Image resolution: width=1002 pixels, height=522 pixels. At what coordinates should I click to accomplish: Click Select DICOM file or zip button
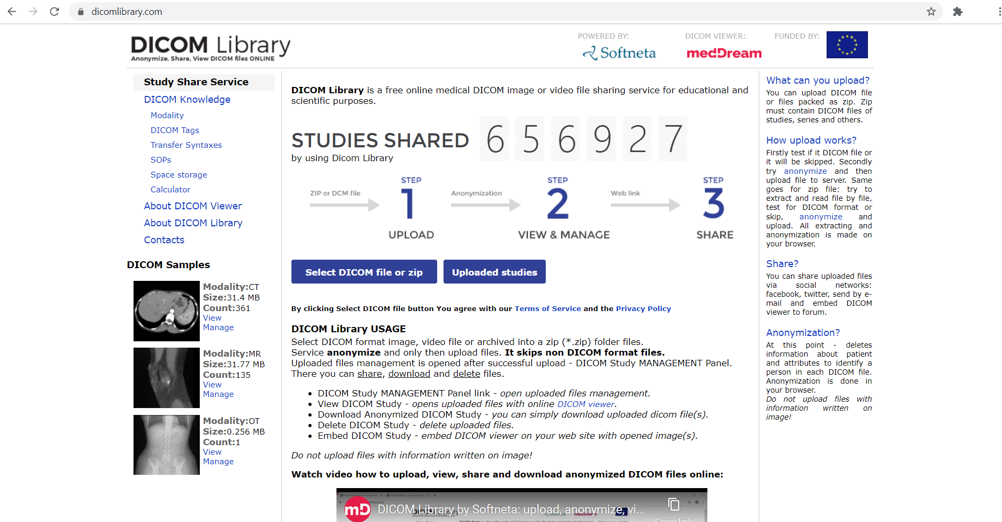click(x=364, y=272)
